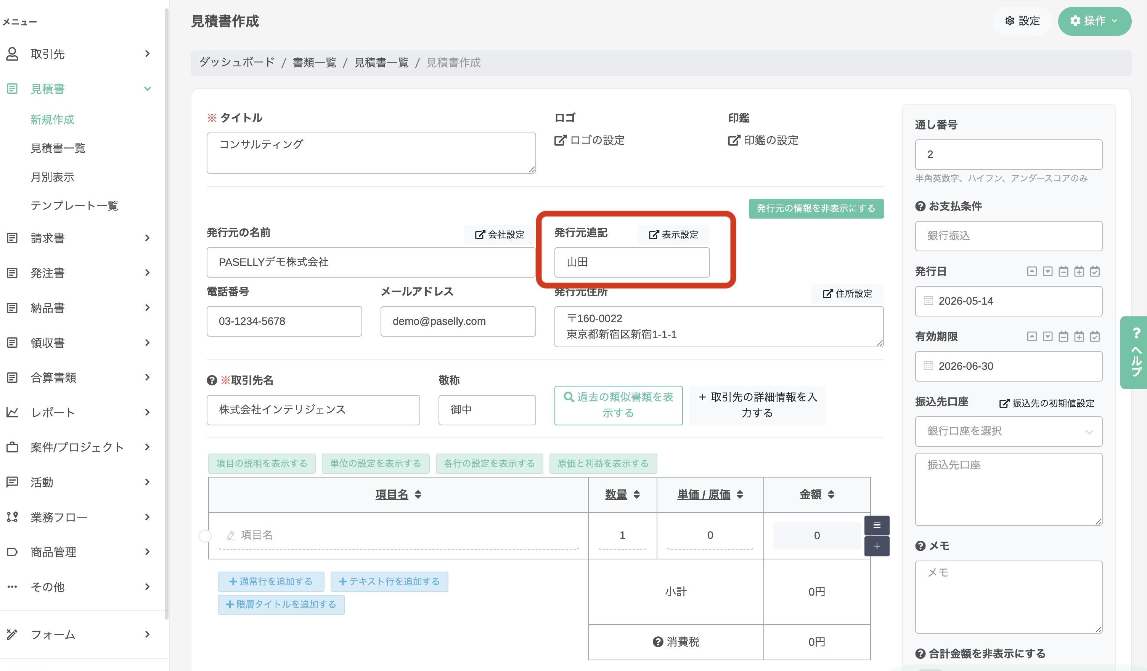The width and height of the screenshot is (1147, 671).
Task: Click 有効期限 calendar-check shortcut icon
Action: coord(1095,336)
